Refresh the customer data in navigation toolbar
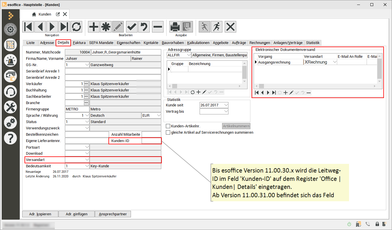Screen dimensions: 392x230 (76, 27)
